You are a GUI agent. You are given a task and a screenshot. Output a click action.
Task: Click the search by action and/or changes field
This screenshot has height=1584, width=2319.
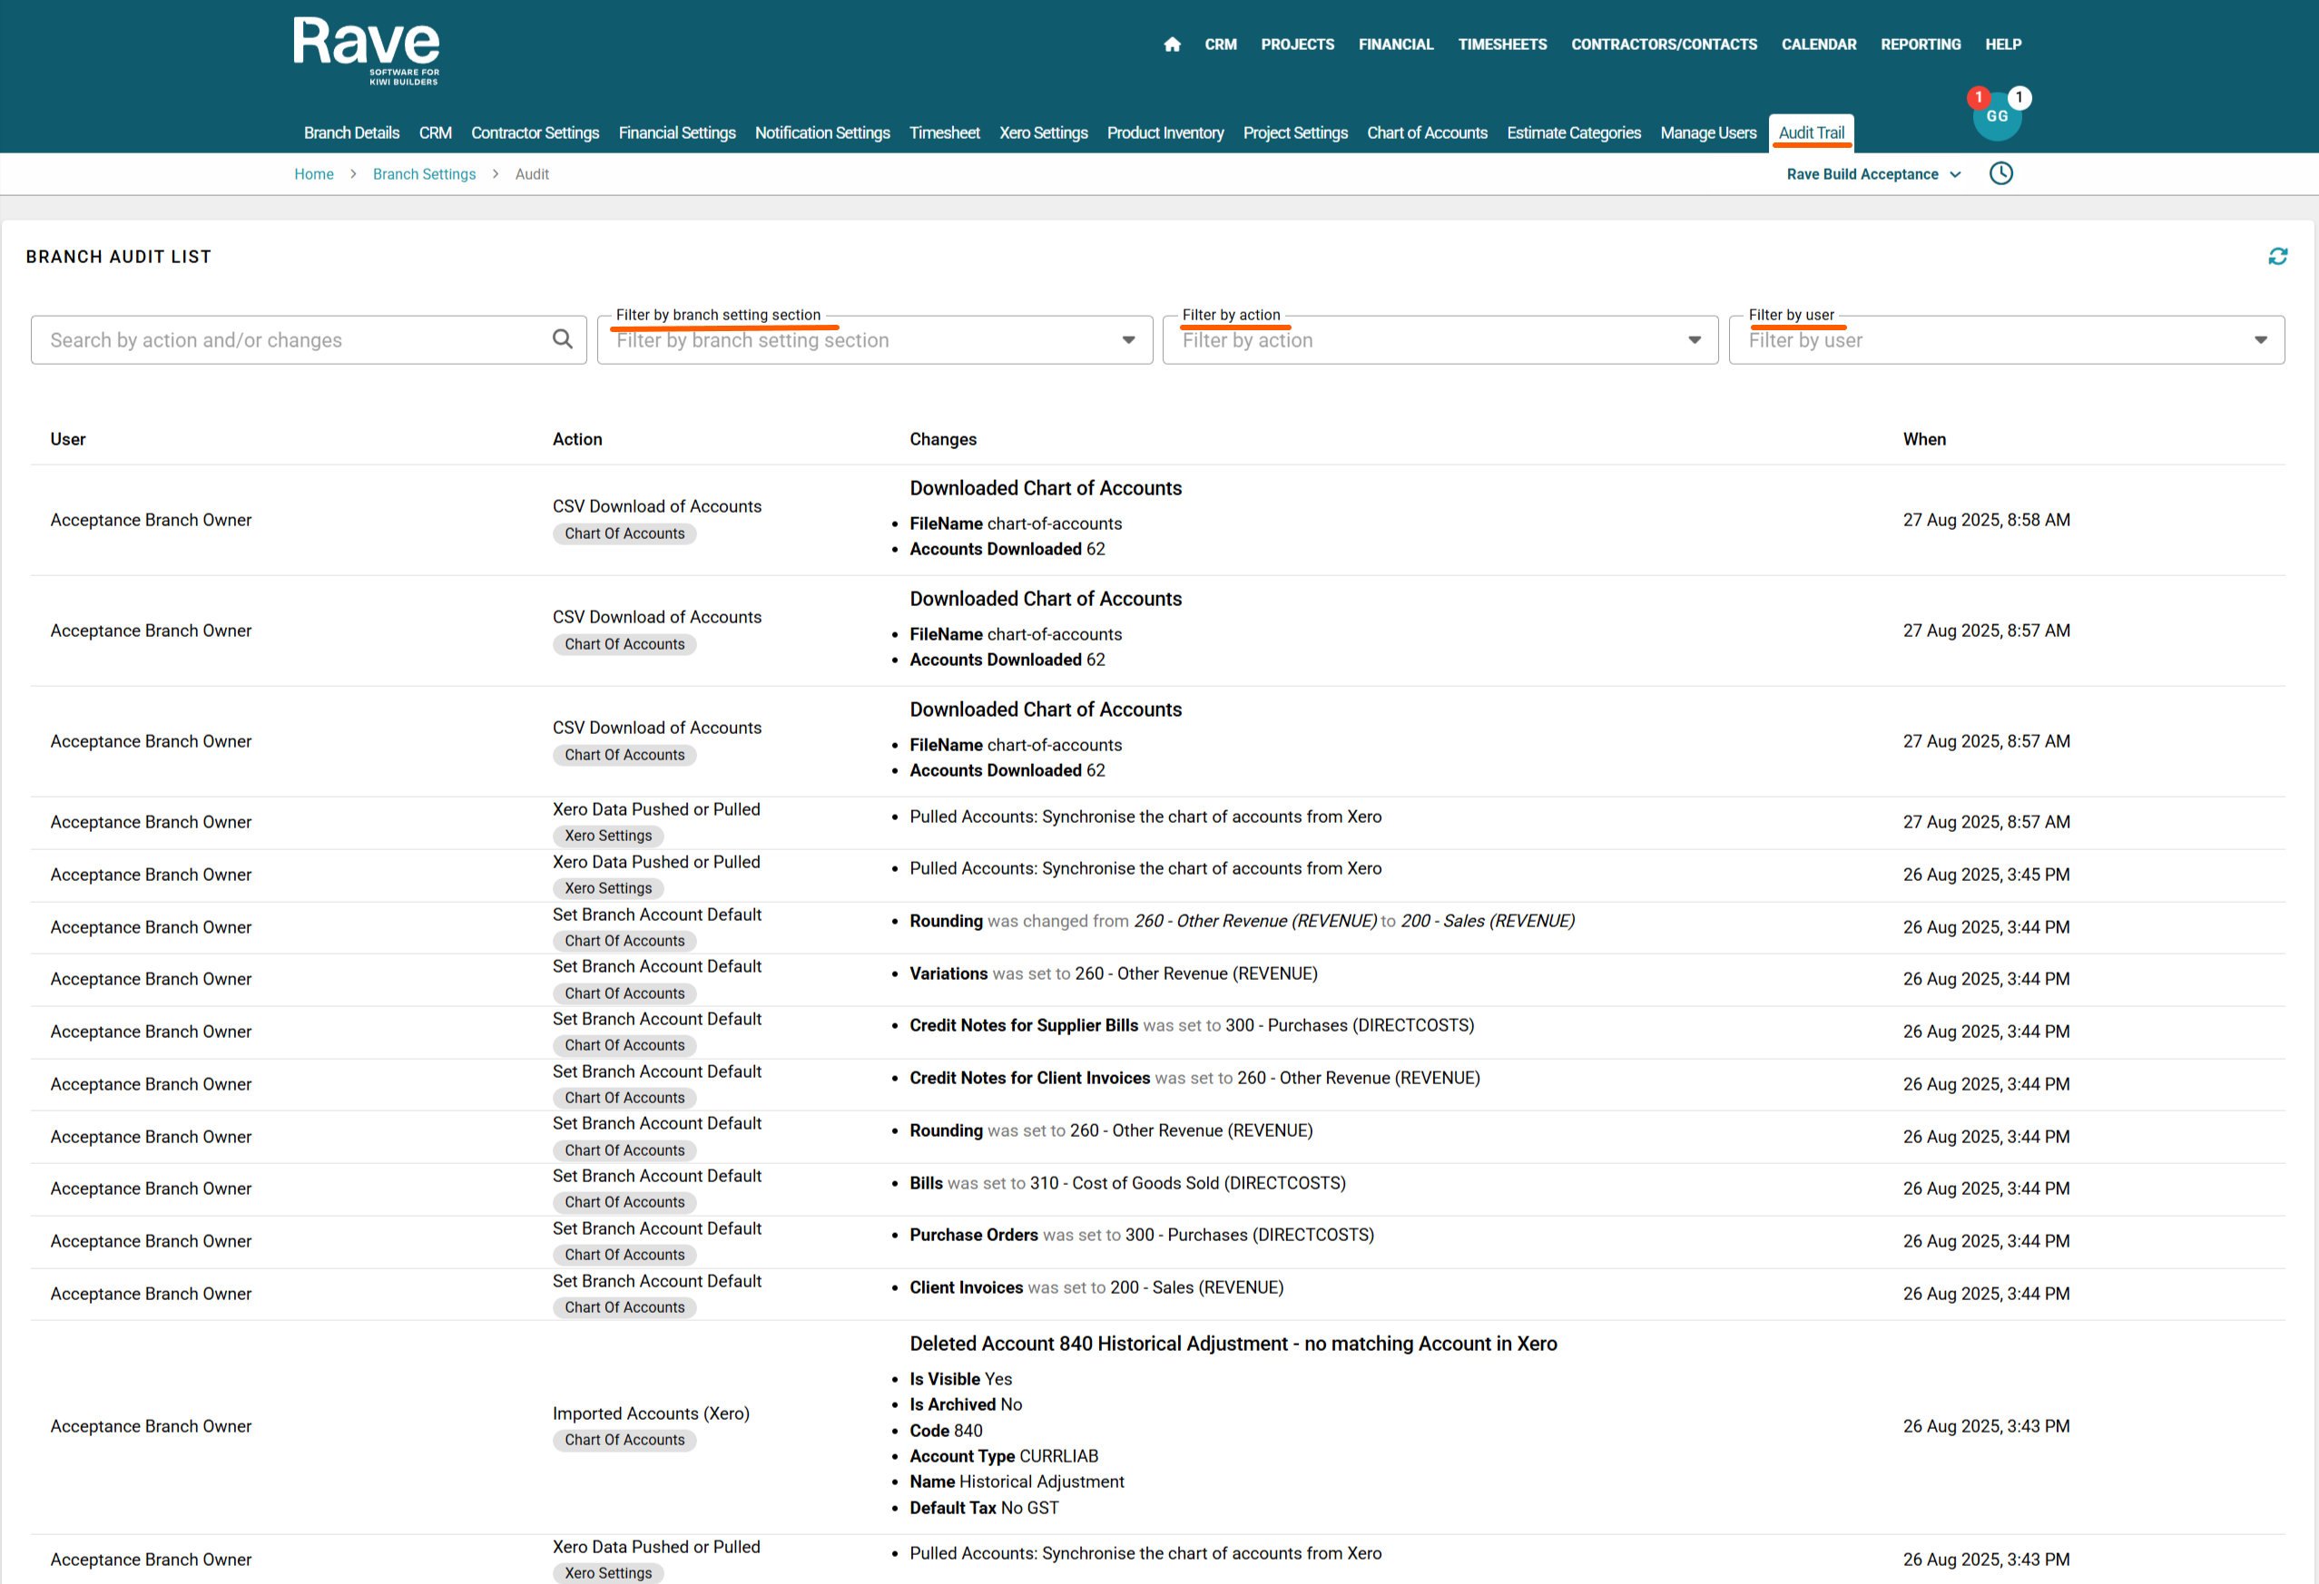point(309,340)
